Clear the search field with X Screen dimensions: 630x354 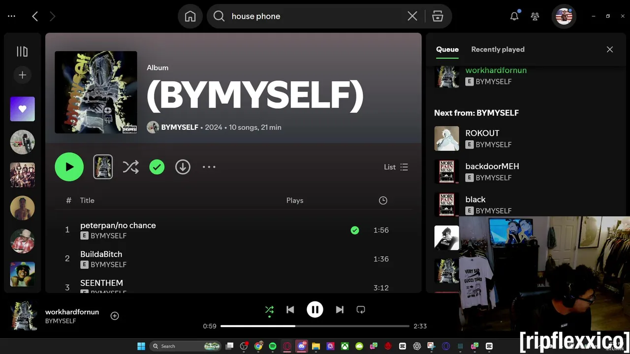click(412, 16)
